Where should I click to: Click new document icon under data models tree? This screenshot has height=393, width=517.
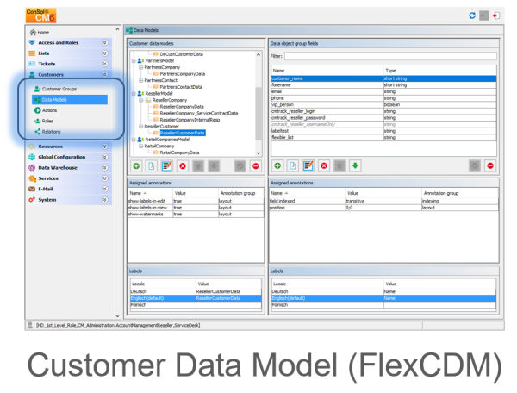152,165
